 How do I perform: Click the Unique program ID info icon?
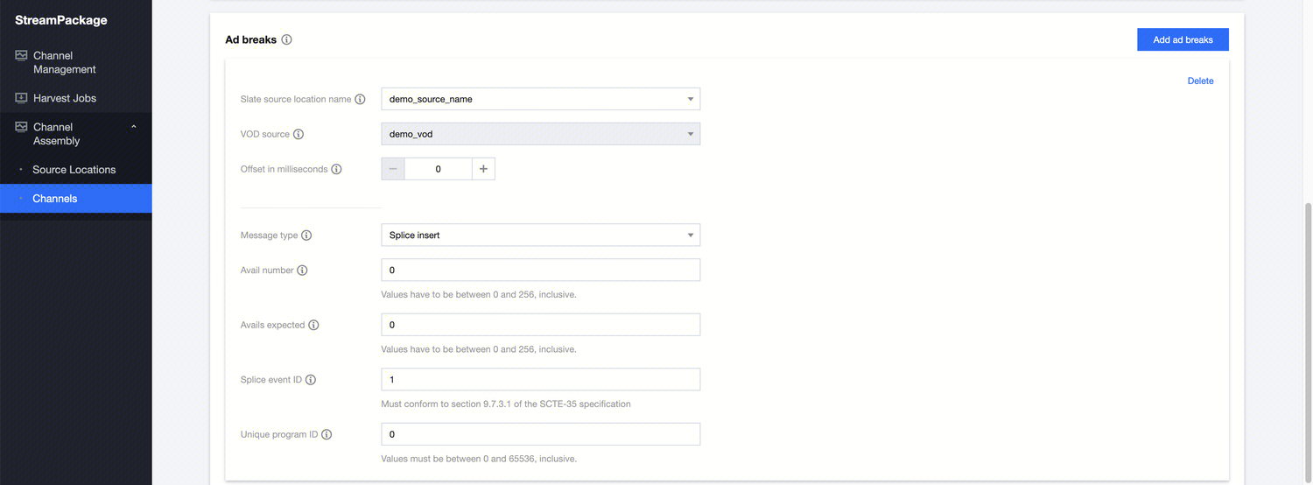click(x=326, y=434)
